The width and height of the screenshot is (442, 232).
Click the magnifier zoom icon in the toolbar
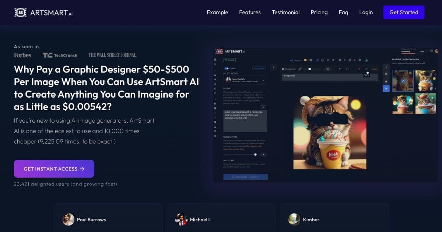(360, 60)
